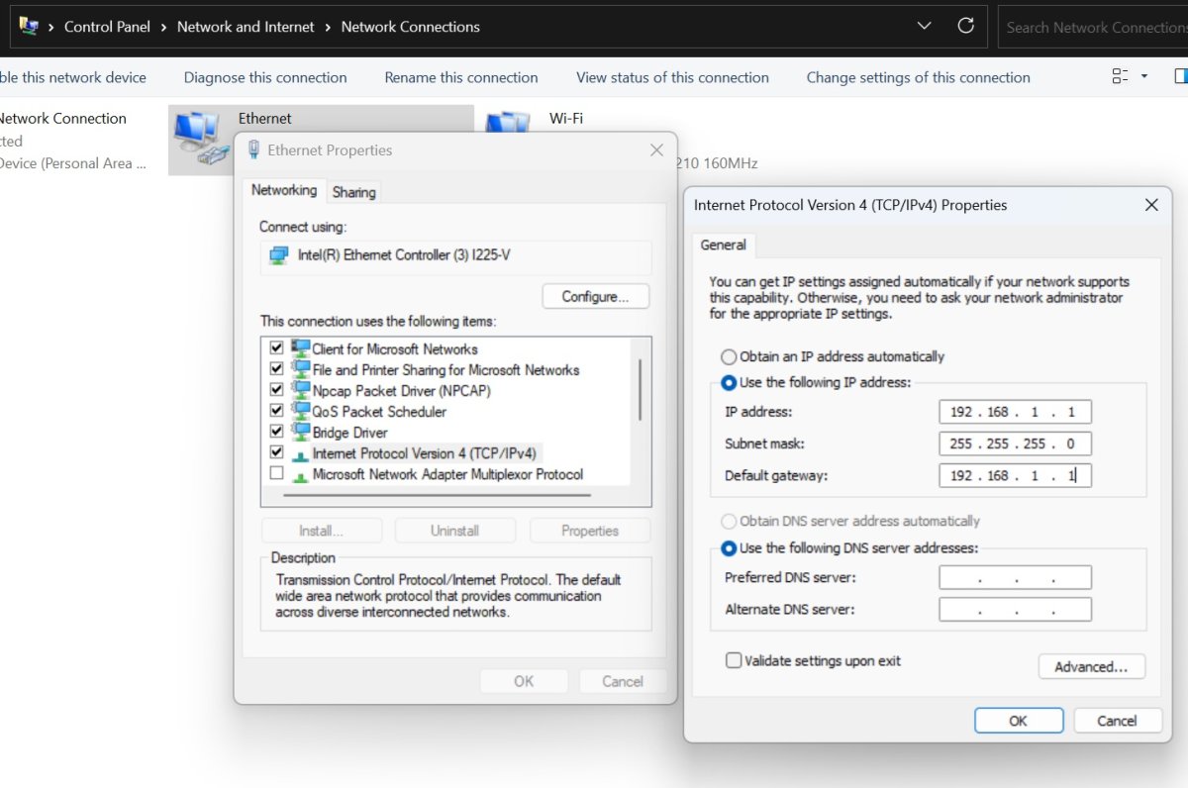1188x788 pixels.
Task: Click the Ethernet Properties title bar icon
Action: click(x=254, y=150)
